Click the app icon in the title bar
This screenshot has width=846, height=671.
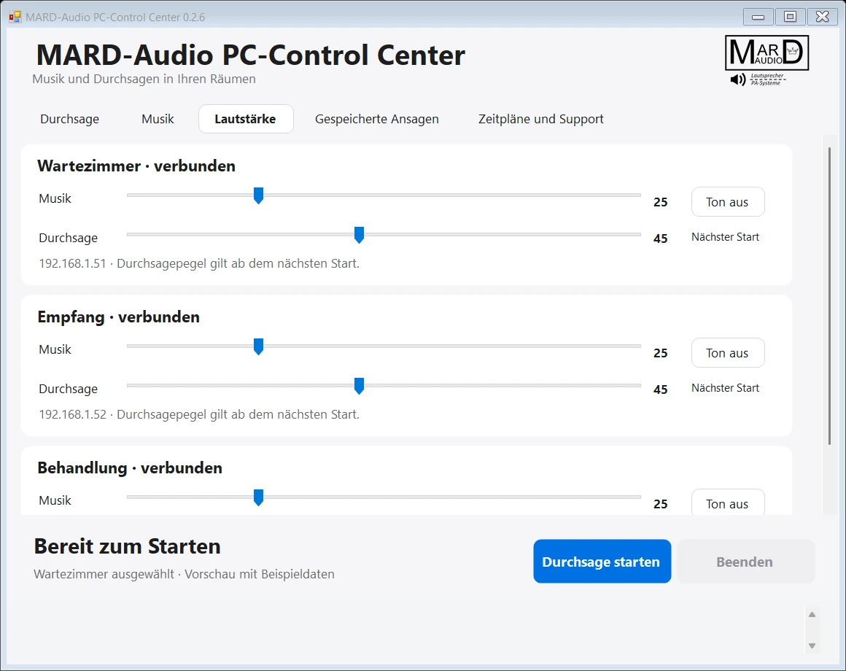15,18
